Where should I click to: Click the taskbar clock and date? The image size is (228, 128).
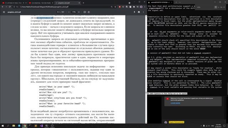[218, 126]
